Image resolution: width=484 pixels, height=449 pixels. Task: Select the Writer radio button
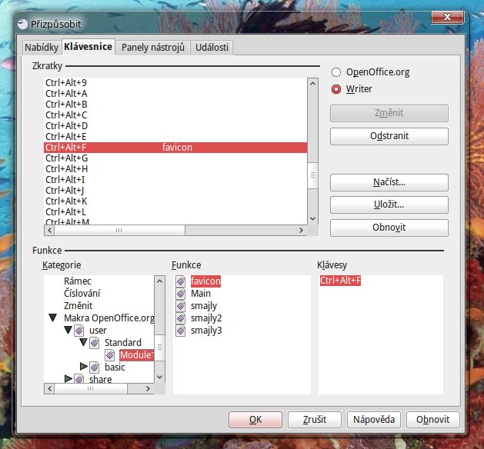pos(336,89)
